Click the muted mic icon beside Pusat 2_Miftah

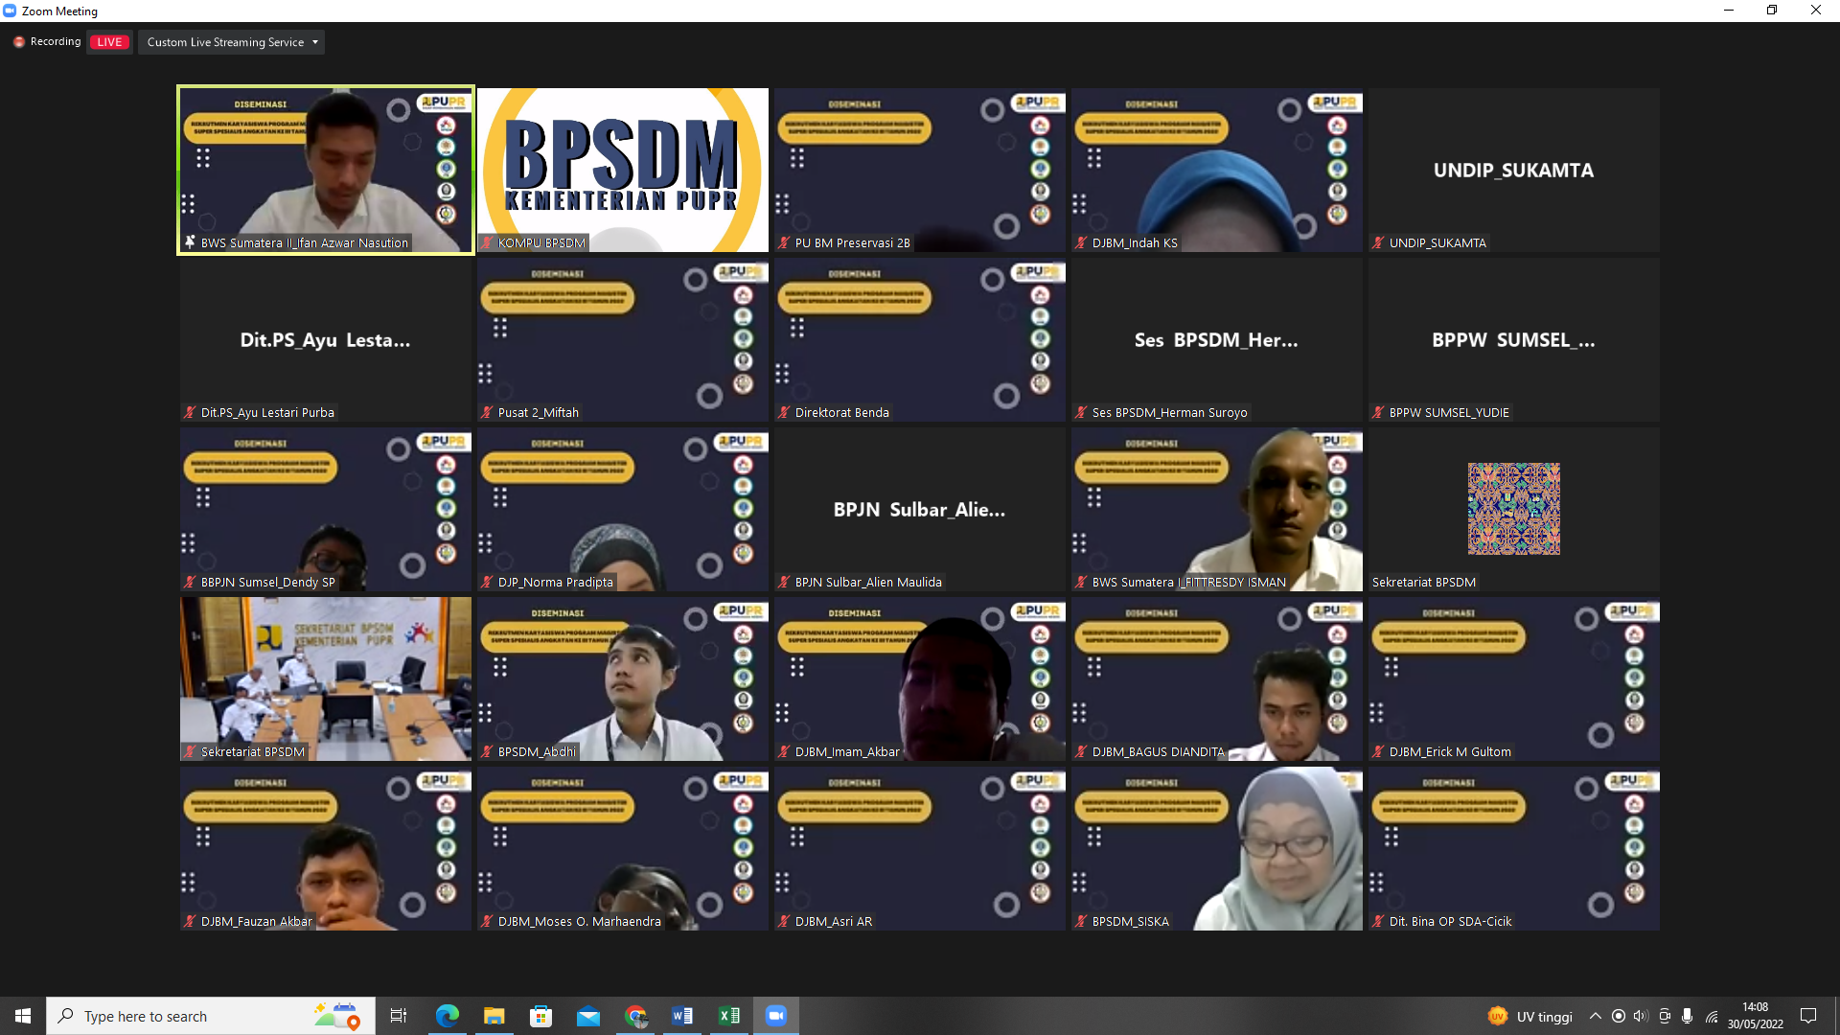tap(488, 413)
